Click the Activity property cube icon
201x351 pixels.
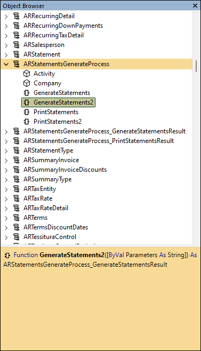tap(27, 74)
